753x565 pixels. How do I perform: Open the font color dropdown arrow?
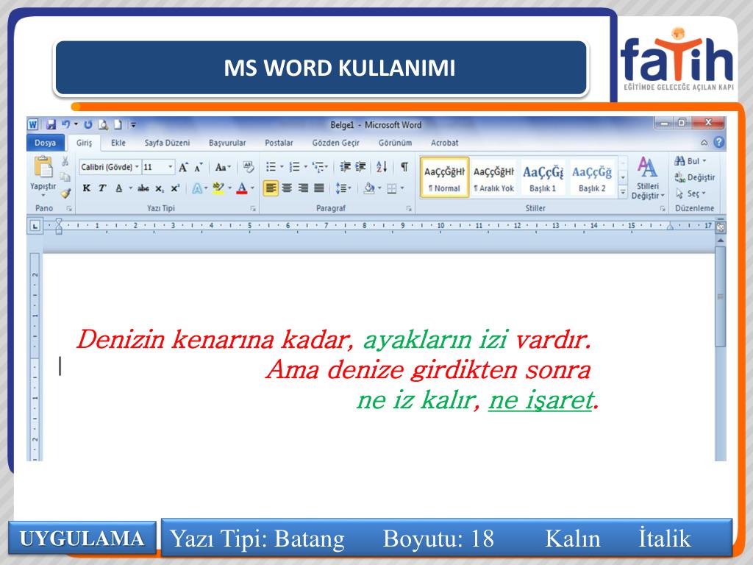tap(253, 188)
